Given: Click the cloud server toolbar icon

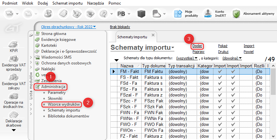Looking at the screenshot, I should 157,14.
